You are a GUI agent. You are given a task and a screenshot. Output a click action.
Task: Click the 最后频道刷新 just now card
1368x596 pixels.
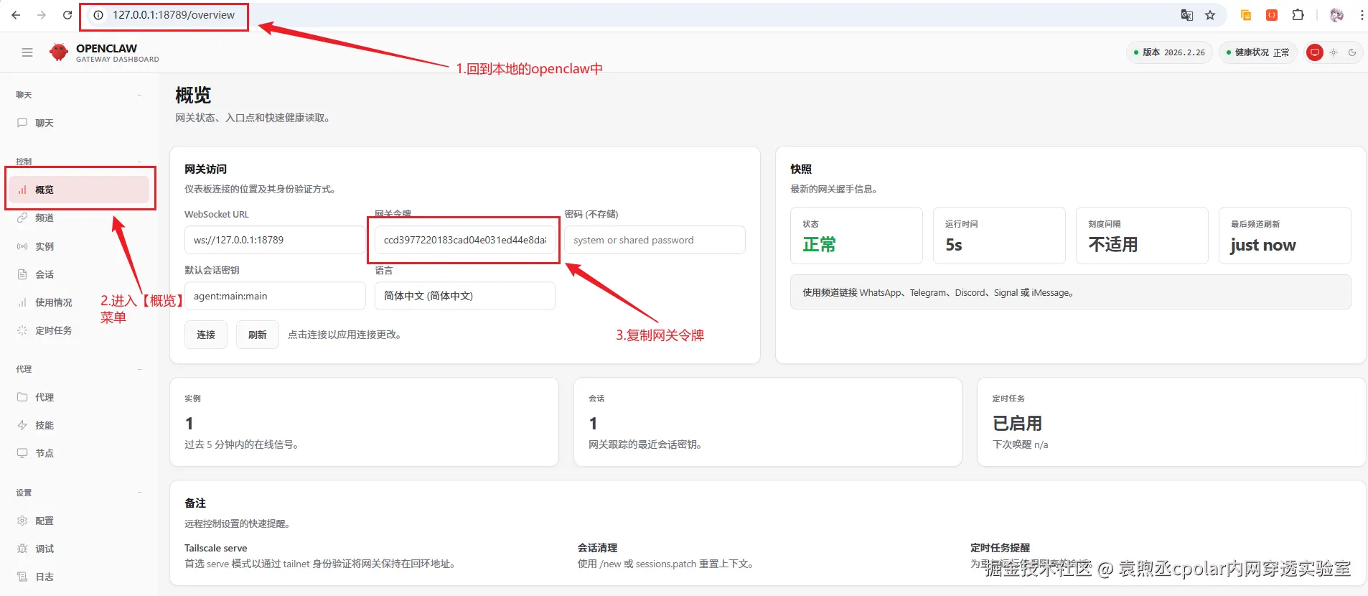click(x=1285, y=236)
